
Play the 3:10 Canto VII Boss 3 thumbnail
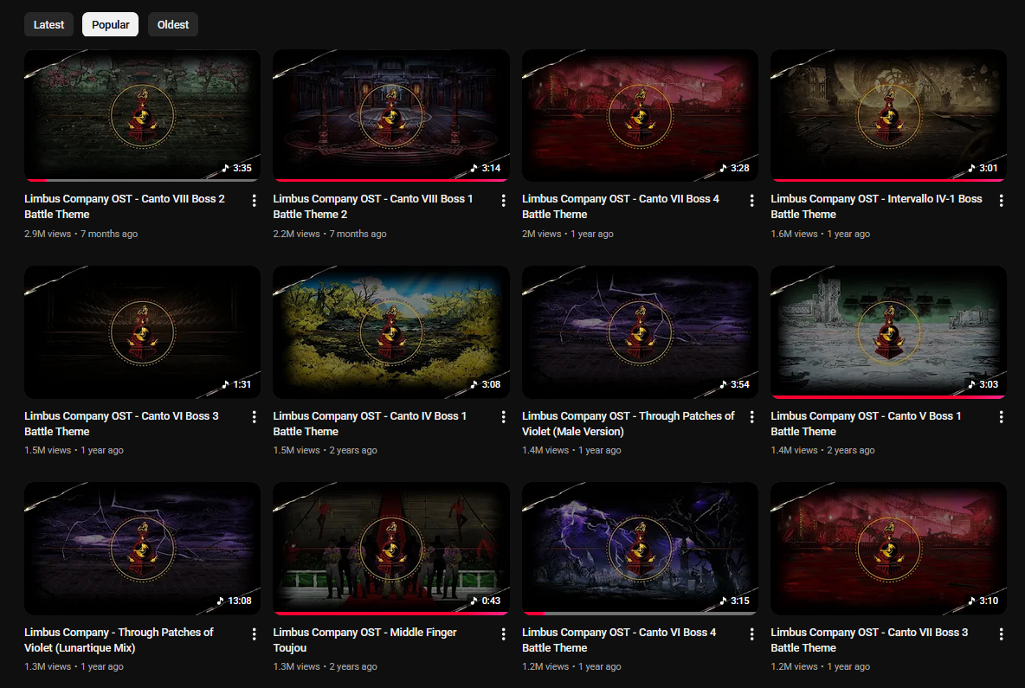[x=888, y=548]
